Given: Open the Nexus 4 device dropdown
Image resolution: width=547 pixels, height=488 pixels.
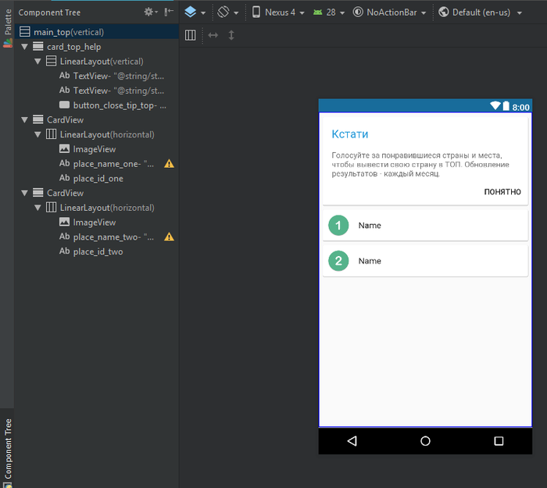Looking at the screenshot, I should click(278, 12).
